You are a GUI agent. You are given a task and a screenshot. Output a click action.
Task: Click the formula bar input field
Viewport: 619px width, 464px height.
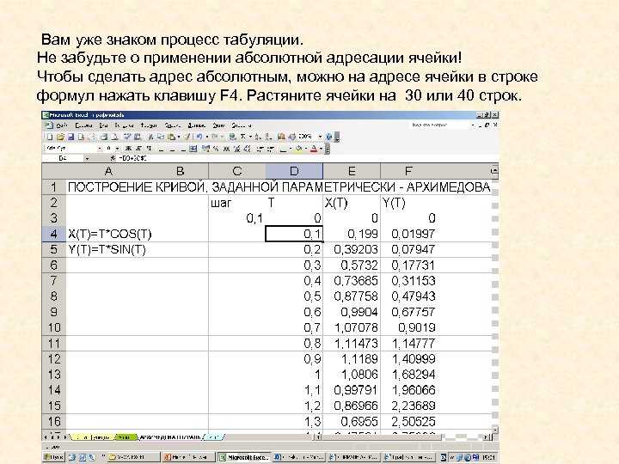tap(308, 159)
